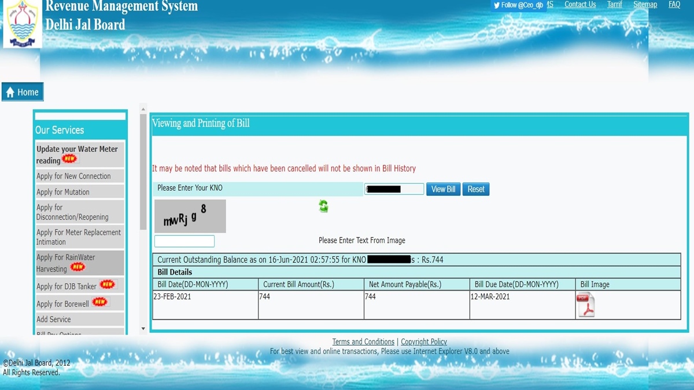Image resolution: width=694 pixels, height=390 pixels.
Task: Open the Copyright Policy link
Action: (x=423, y=341)
